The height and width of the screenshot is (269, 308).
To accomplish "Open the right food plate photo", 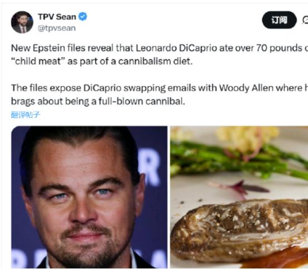I will [x=239, y=197].
